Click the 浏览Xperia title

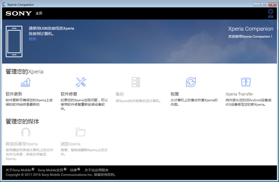tap(71, 144)
